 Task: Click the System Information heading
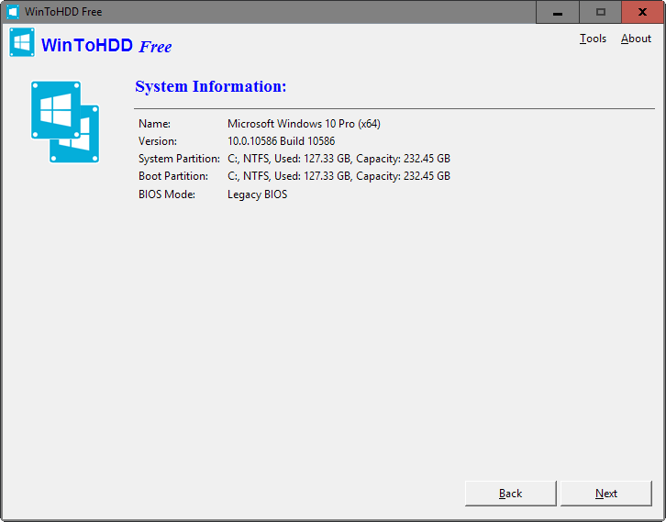[x=210, y=87]
